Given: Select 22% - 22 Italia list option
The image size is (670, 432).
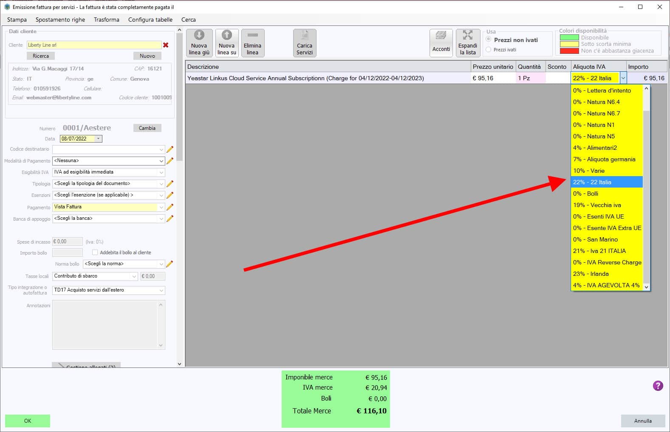Looking at the screenshot, I should pyautogui.click(x=607, y=182).
